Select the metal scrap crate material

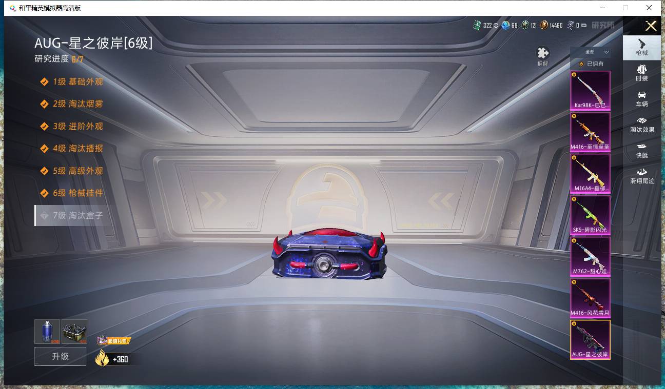[x=74, y=332]
